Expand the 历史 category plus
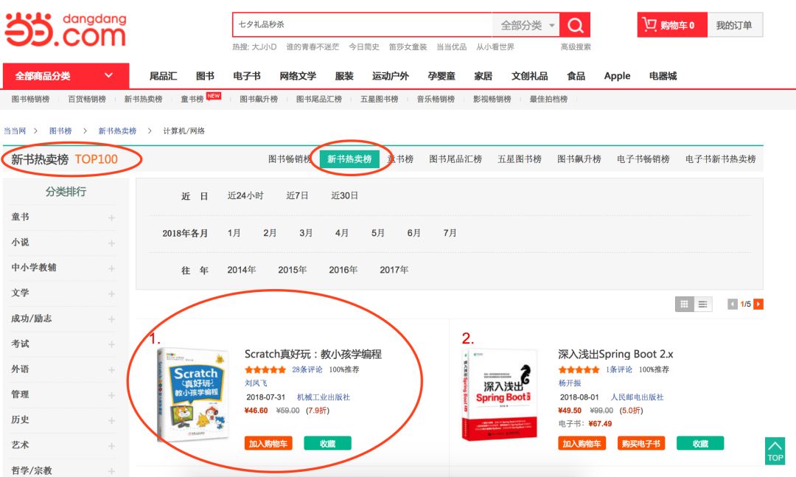796x477 pixels. pos(111,421)
